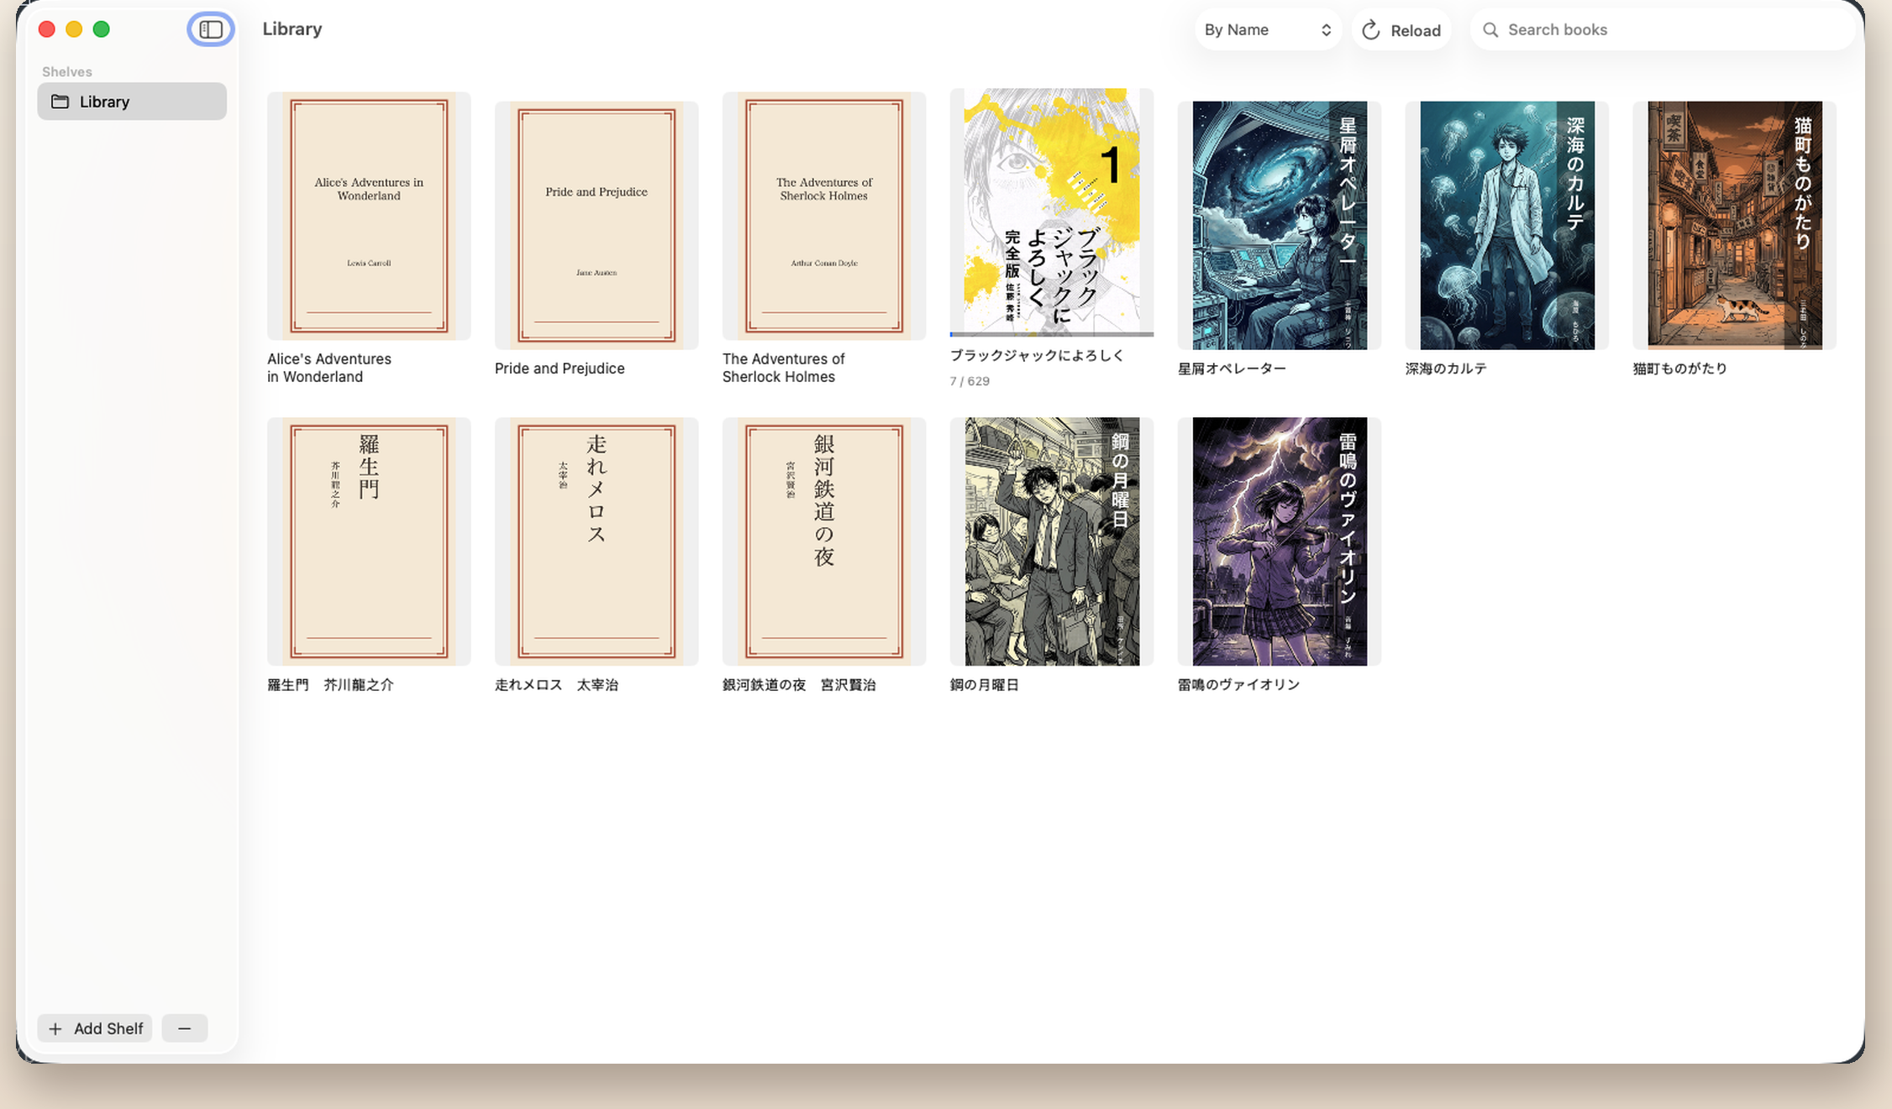Click the Library heading in the toolbar
The image size is (1892, 1109).
click(x=292, y=29)
